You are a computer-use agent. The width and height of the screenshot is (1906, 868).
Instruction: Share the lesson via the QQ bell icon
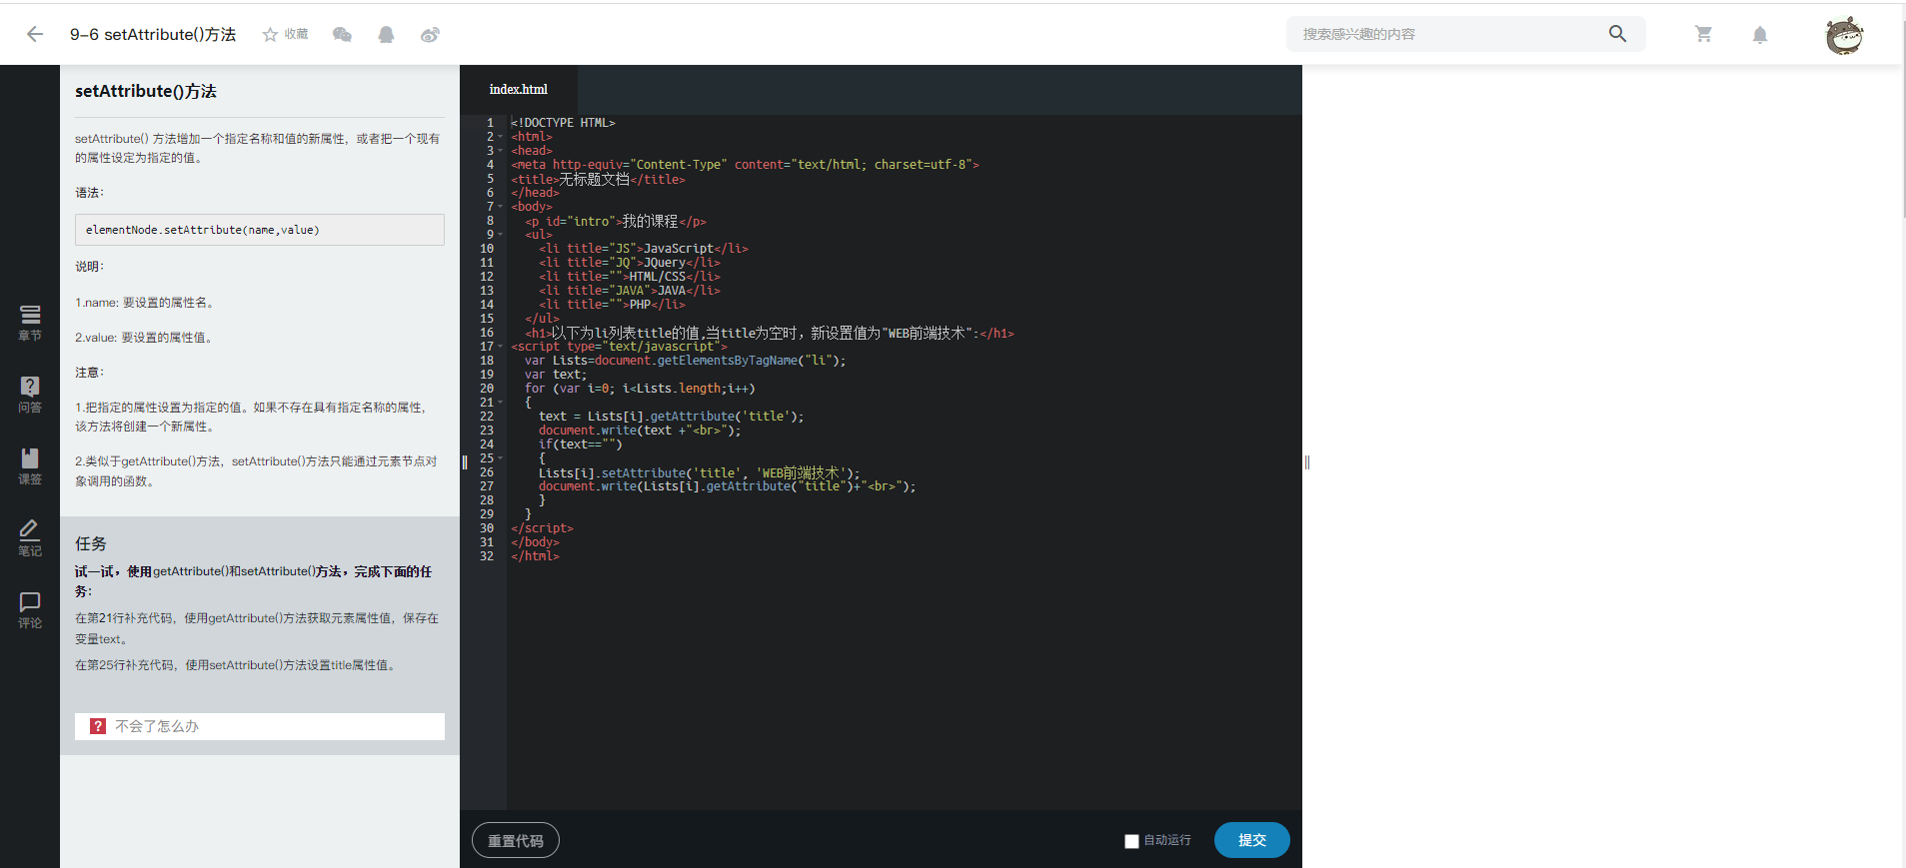pos(386,34)
